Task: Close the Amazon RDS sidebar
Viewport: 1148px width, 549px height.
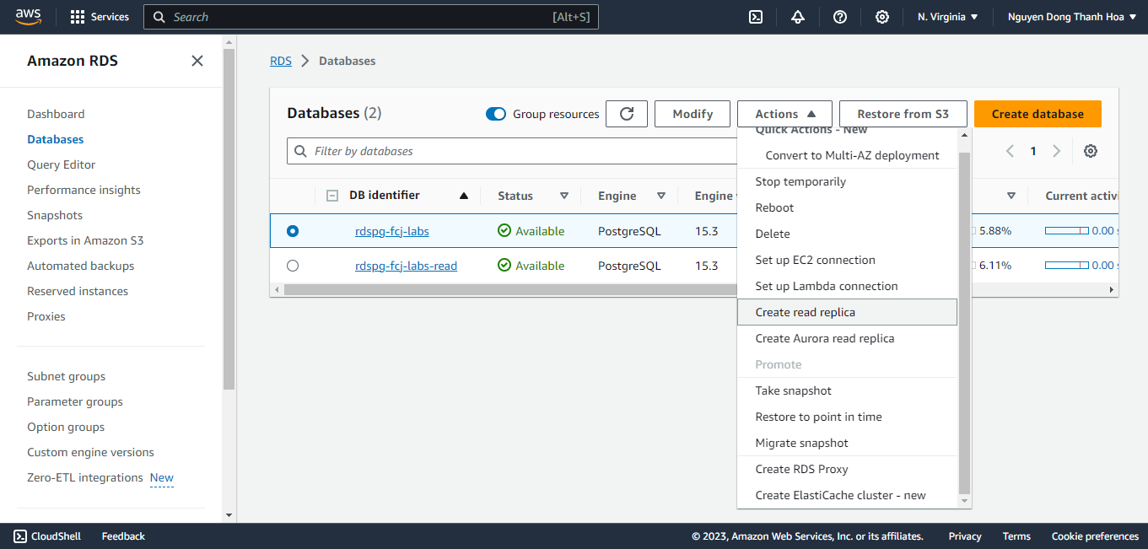Action: pyautogui.click(x=197, y=61)
